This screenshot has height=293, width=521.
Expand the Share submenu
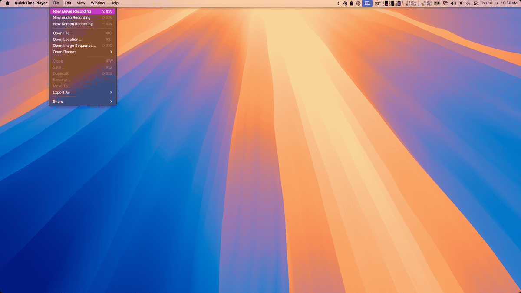[x=82, y=101]
